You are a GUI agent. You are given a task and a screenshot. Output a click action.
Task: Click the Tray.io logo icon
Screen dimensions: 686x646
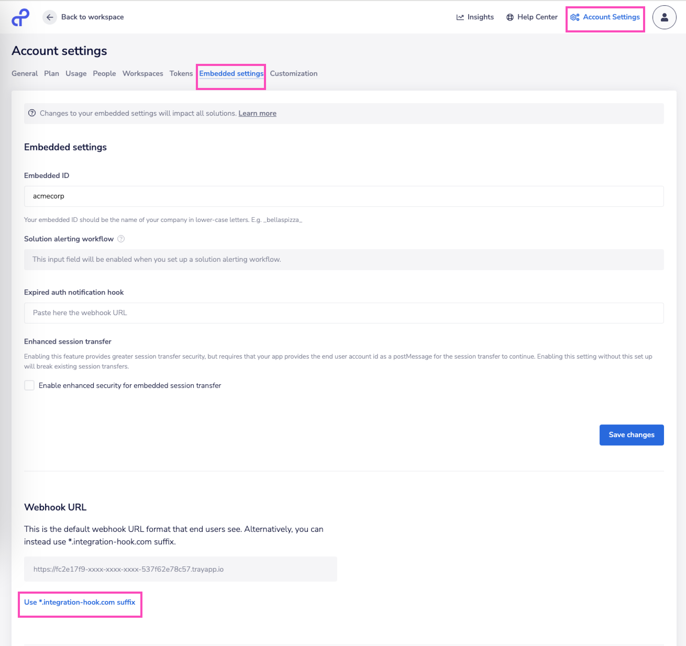point(21,17)
